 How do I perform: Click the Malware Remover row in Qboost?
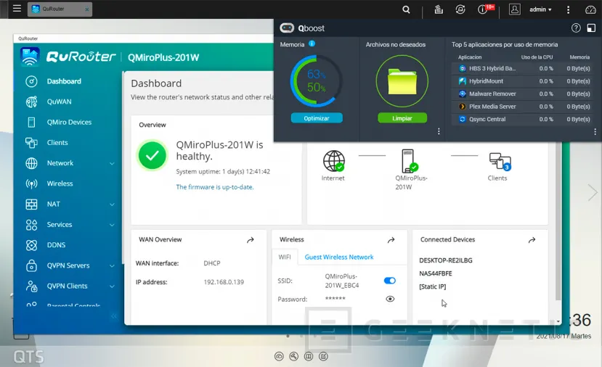pyautogui.click(x=524, y=94)
